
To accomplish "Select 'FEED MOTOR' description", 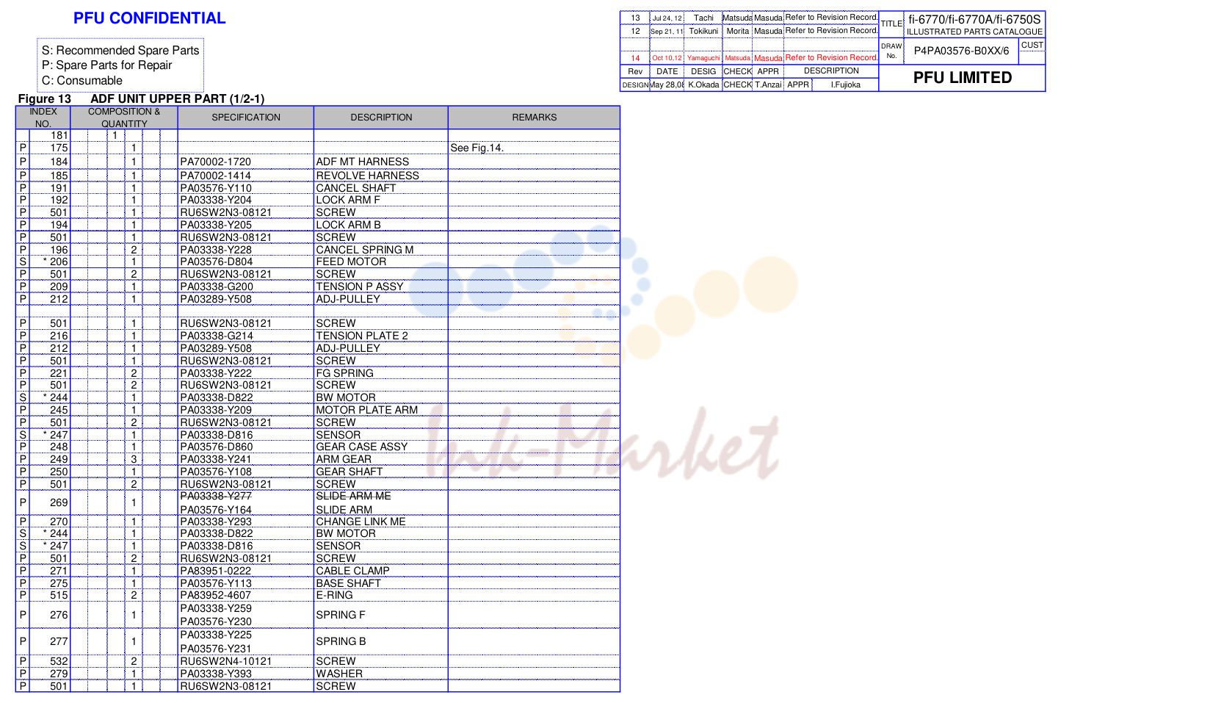I will pos(351,262).
